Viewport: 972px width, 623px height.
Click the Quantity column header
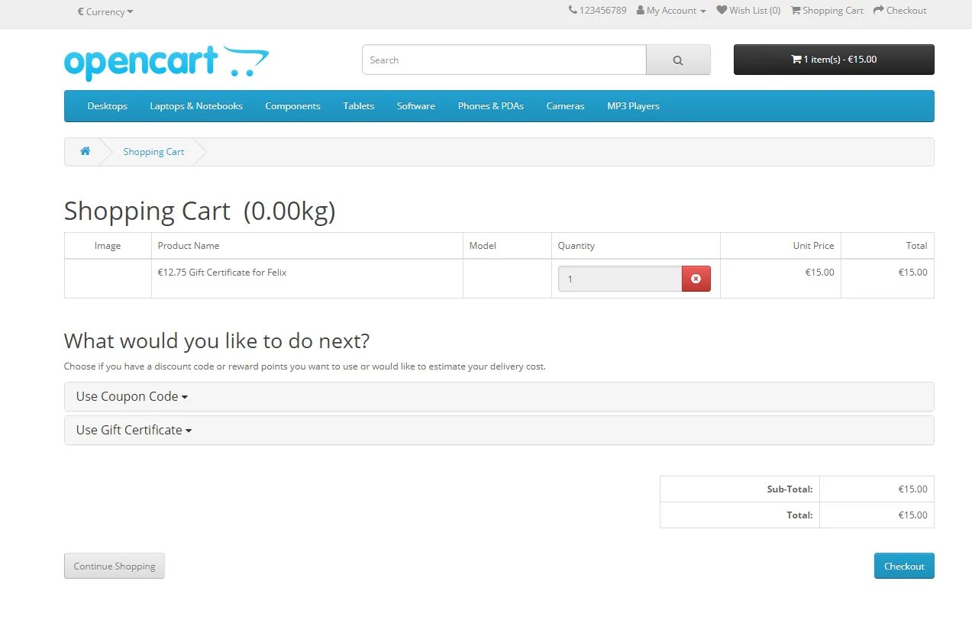(576, 246)
